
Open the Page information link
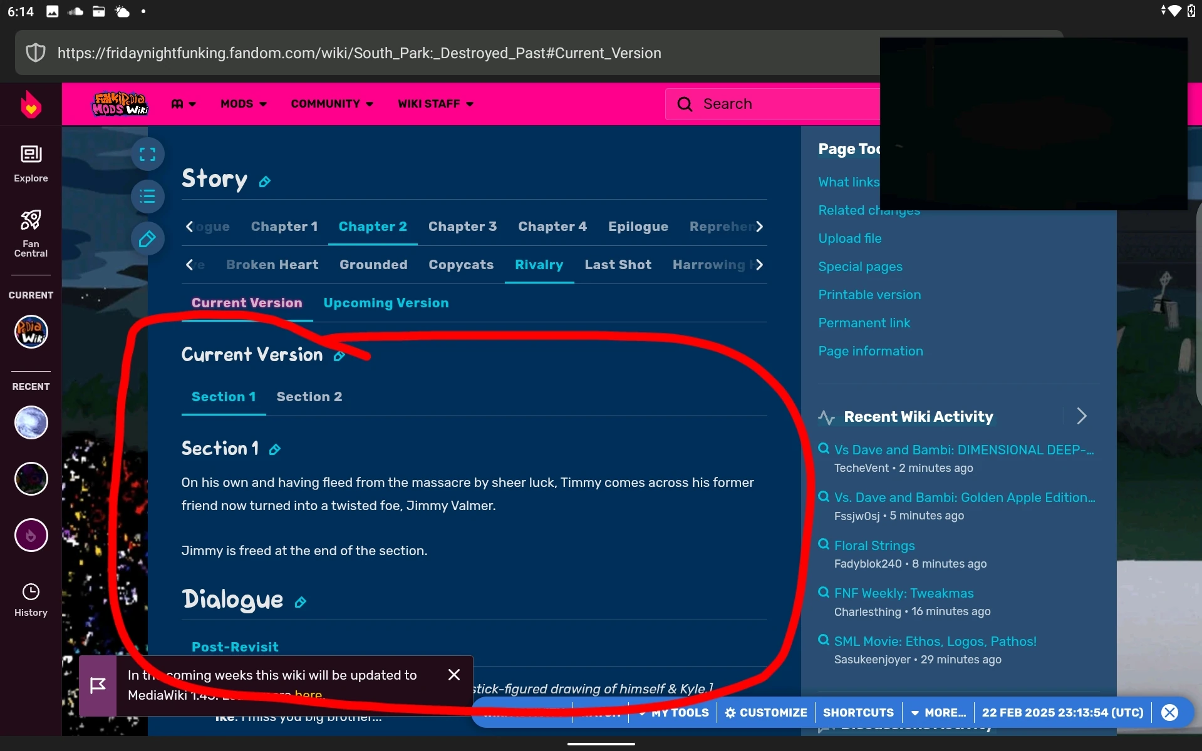tap(871, 351)
